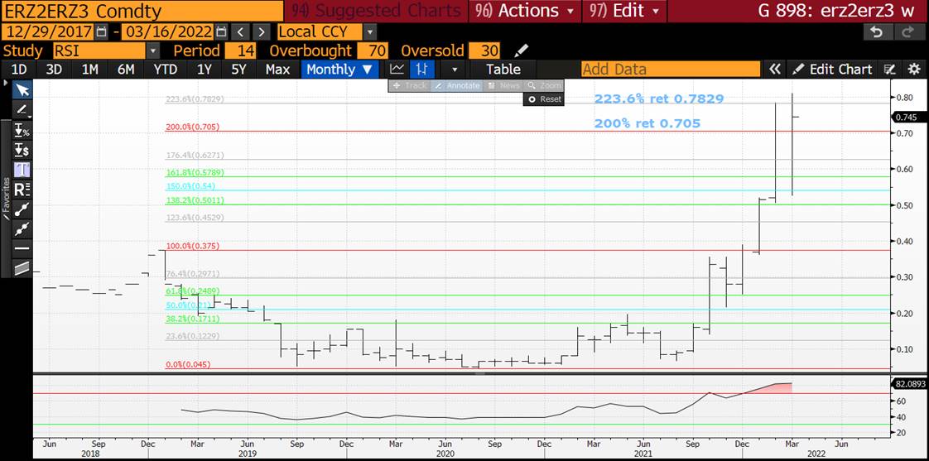Edit the Period value 14
929x461 pixels.
[x=241, y=50]
